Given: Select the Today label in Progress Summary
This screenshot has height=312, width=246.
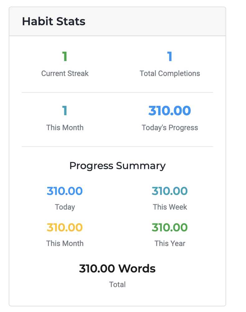Looking at the screenshot, I should tap(65, 207).
